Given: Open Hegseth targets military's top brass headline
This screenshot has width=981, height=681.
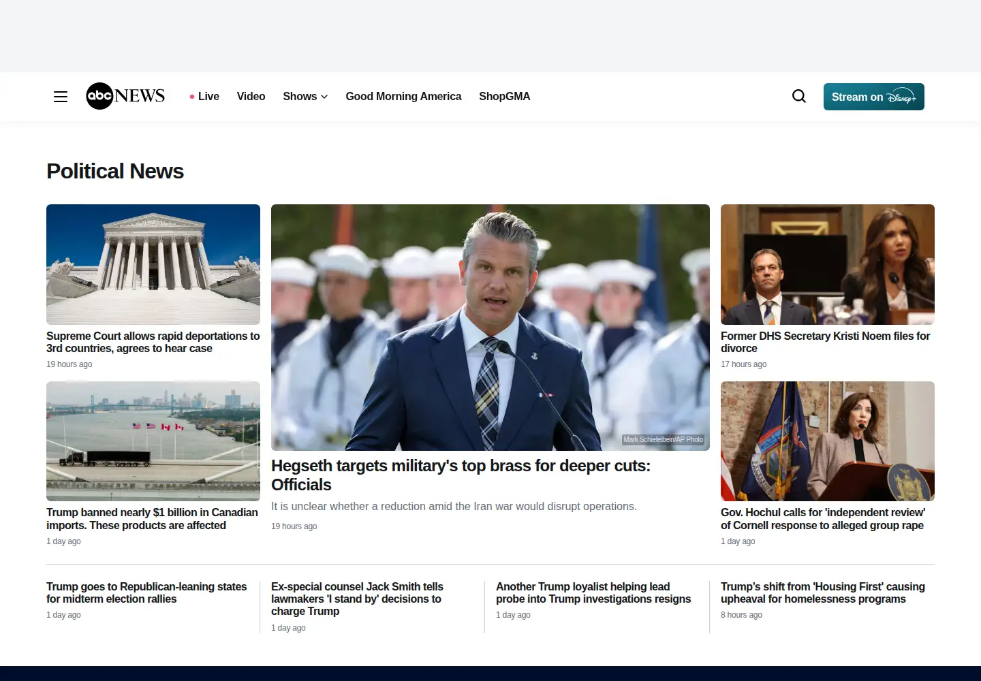Looking at the screenshot, I should (461, 475).
